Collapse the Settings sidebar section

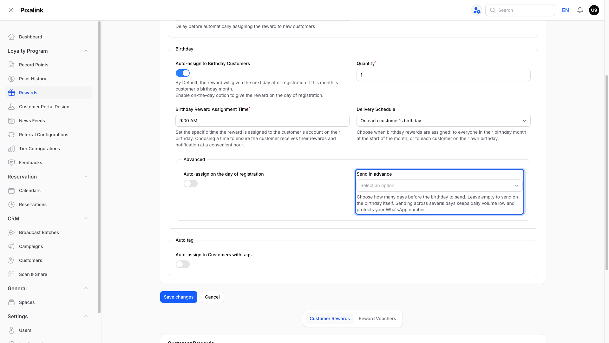(86, 316)
